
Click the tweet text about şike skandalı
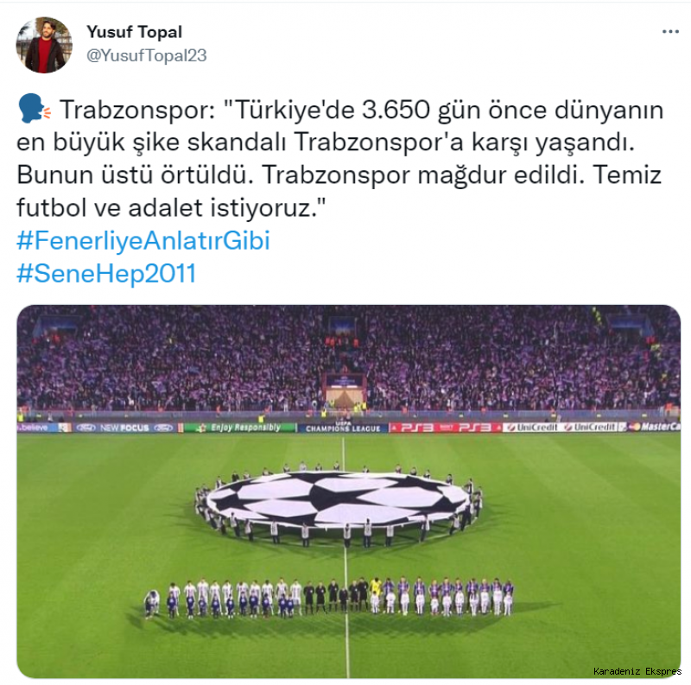pos(339,159)
